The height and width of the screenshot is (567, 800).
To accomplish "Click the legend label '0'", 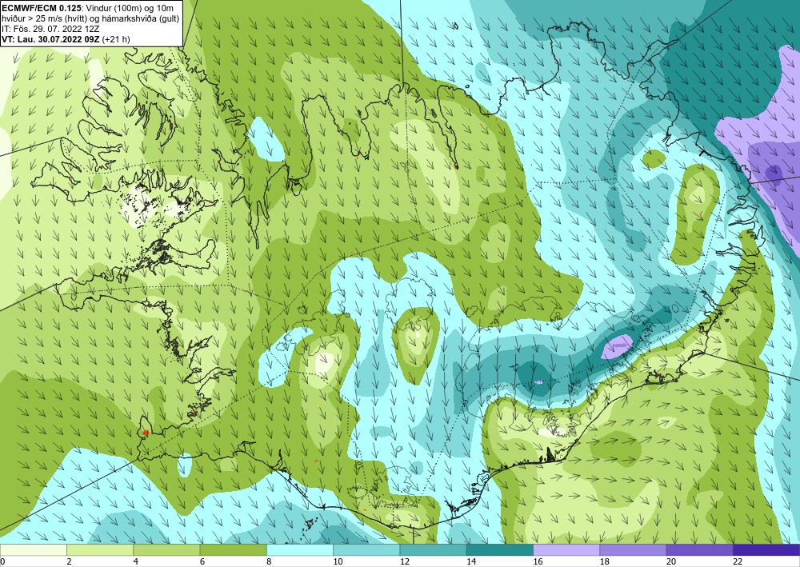I will [x=2, y=561].
